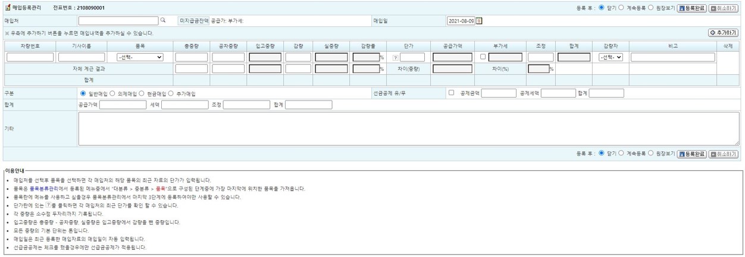Click the 미지급금잔액 button
The image size is (745, 257).
coord(194,21)
